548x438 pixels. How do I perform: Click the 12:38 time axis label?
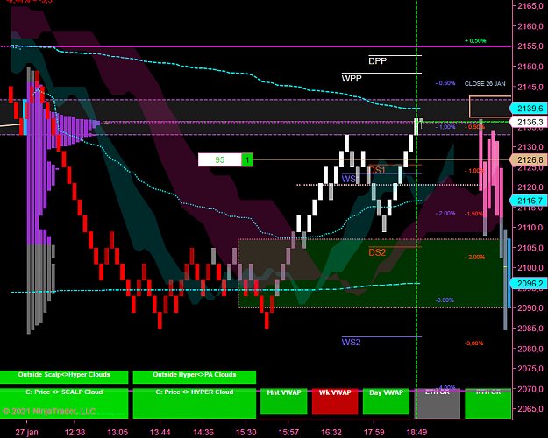(75, 433)
